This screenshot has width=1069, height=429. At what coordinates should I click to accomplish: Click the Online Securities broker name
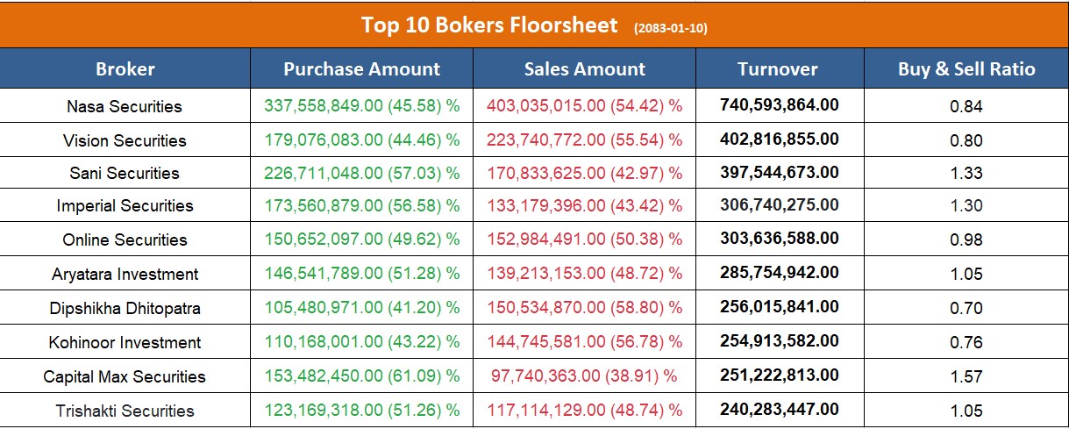point(125,240)
